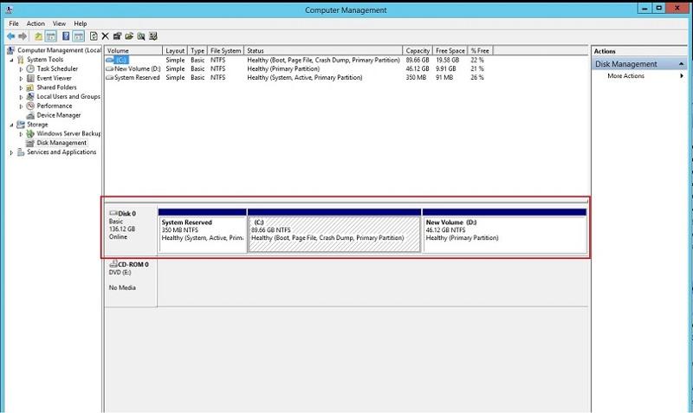The image size is (693, 413).
Task: Select Windows Server Backup in tree
Action: [x=68, y=134]
